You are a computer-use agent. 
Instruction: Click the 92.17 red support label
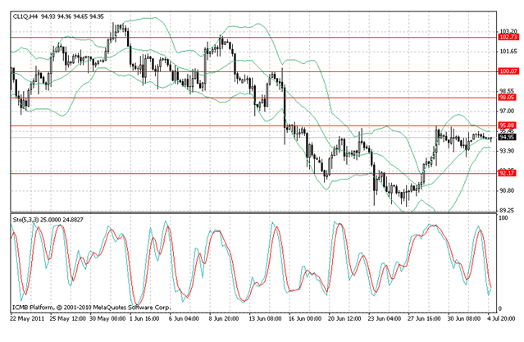tap(508, 173)
